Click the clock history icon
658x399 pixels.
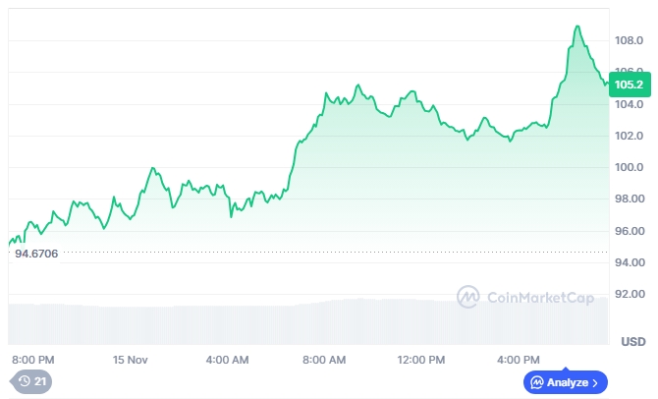tap(23, 381)
